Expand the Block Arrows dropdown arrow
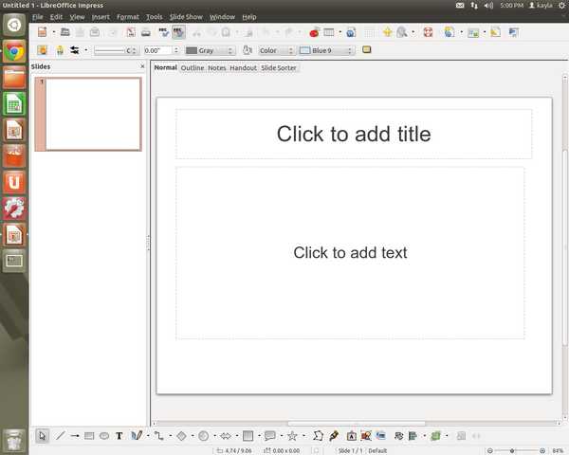This screenshot has width=569, height=455. tap(237, 435)
